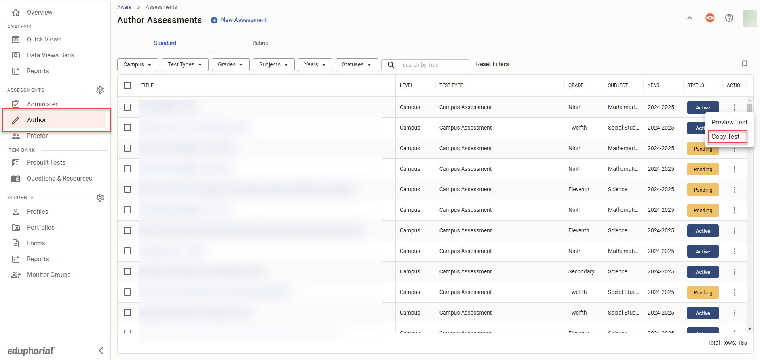
Task: Open the three-dot actions menu for the last Pending row
Action: coord(734,292)
